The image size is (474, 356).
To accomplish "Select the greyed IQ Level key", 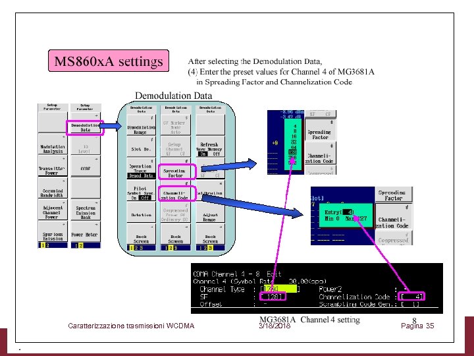I will click(86, 145).
